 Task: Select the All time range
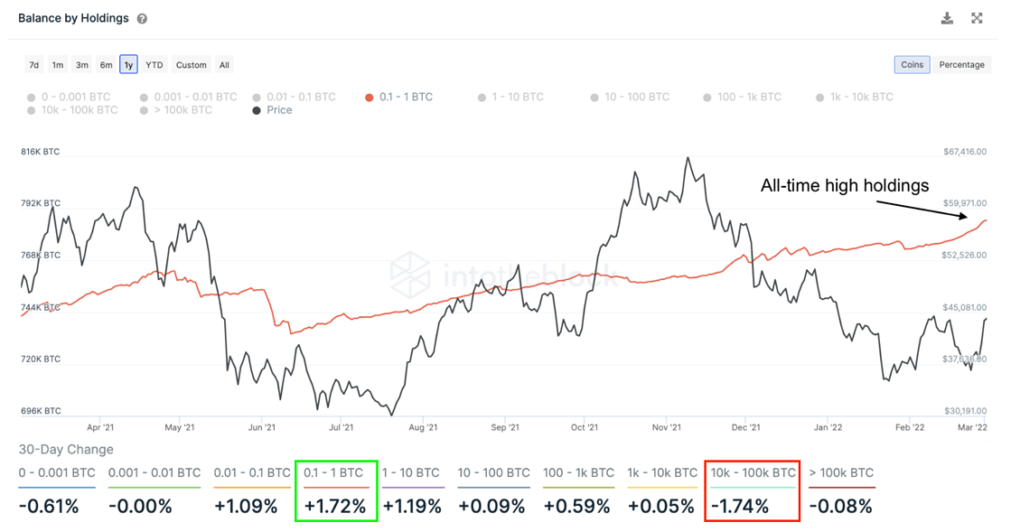coord(224,64)
